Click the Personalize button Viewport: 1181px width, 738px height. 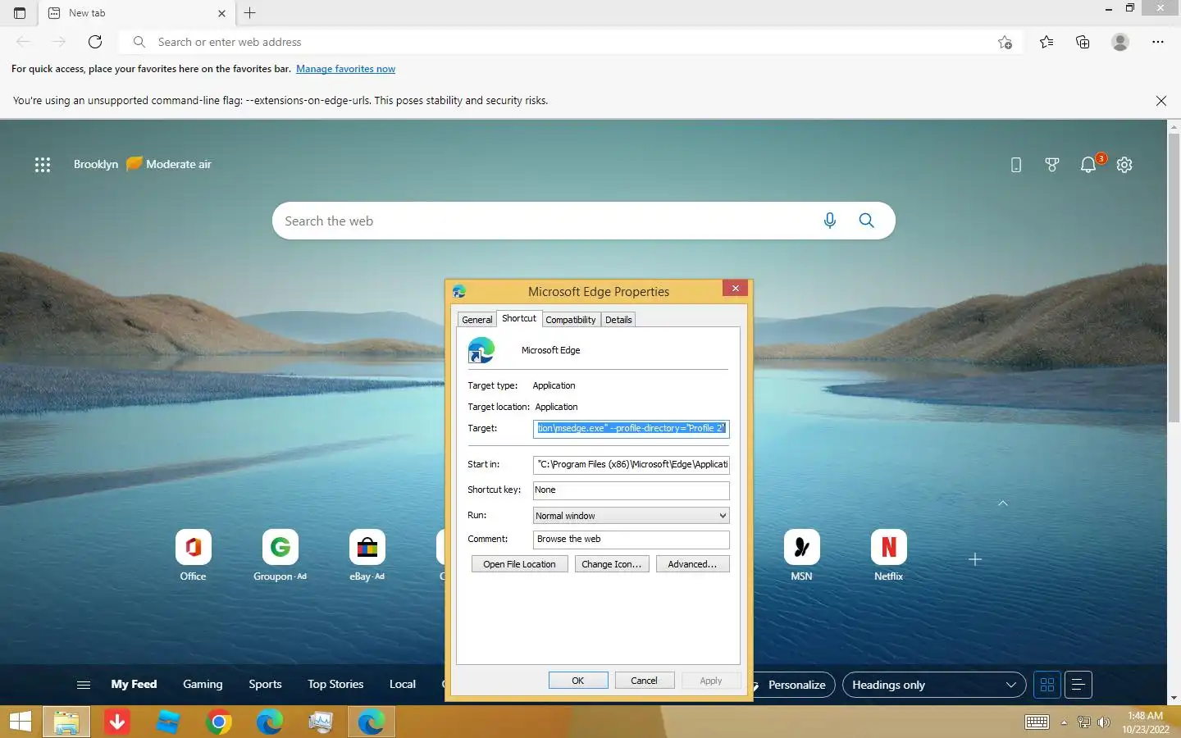tap(796, 685)
